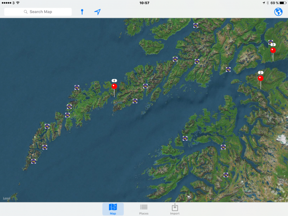Select the red pin labeled 4
This screenshot has width=288, height=216.
coord(114,87)
